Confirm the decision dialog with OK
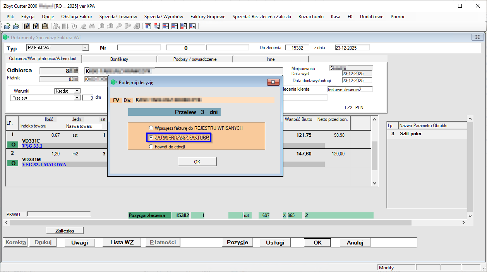This screenshot has height=272, width=487. click(x=197, y=162)
